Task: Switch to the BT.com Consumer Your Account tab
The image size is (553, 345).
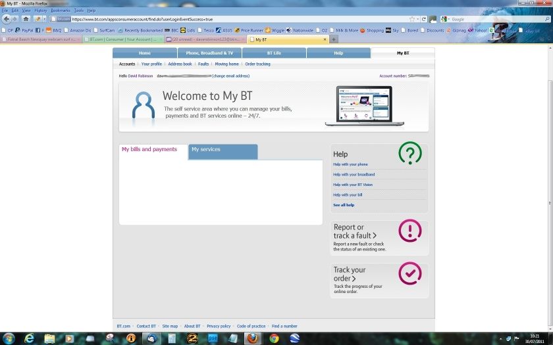Action: (124, 39)
